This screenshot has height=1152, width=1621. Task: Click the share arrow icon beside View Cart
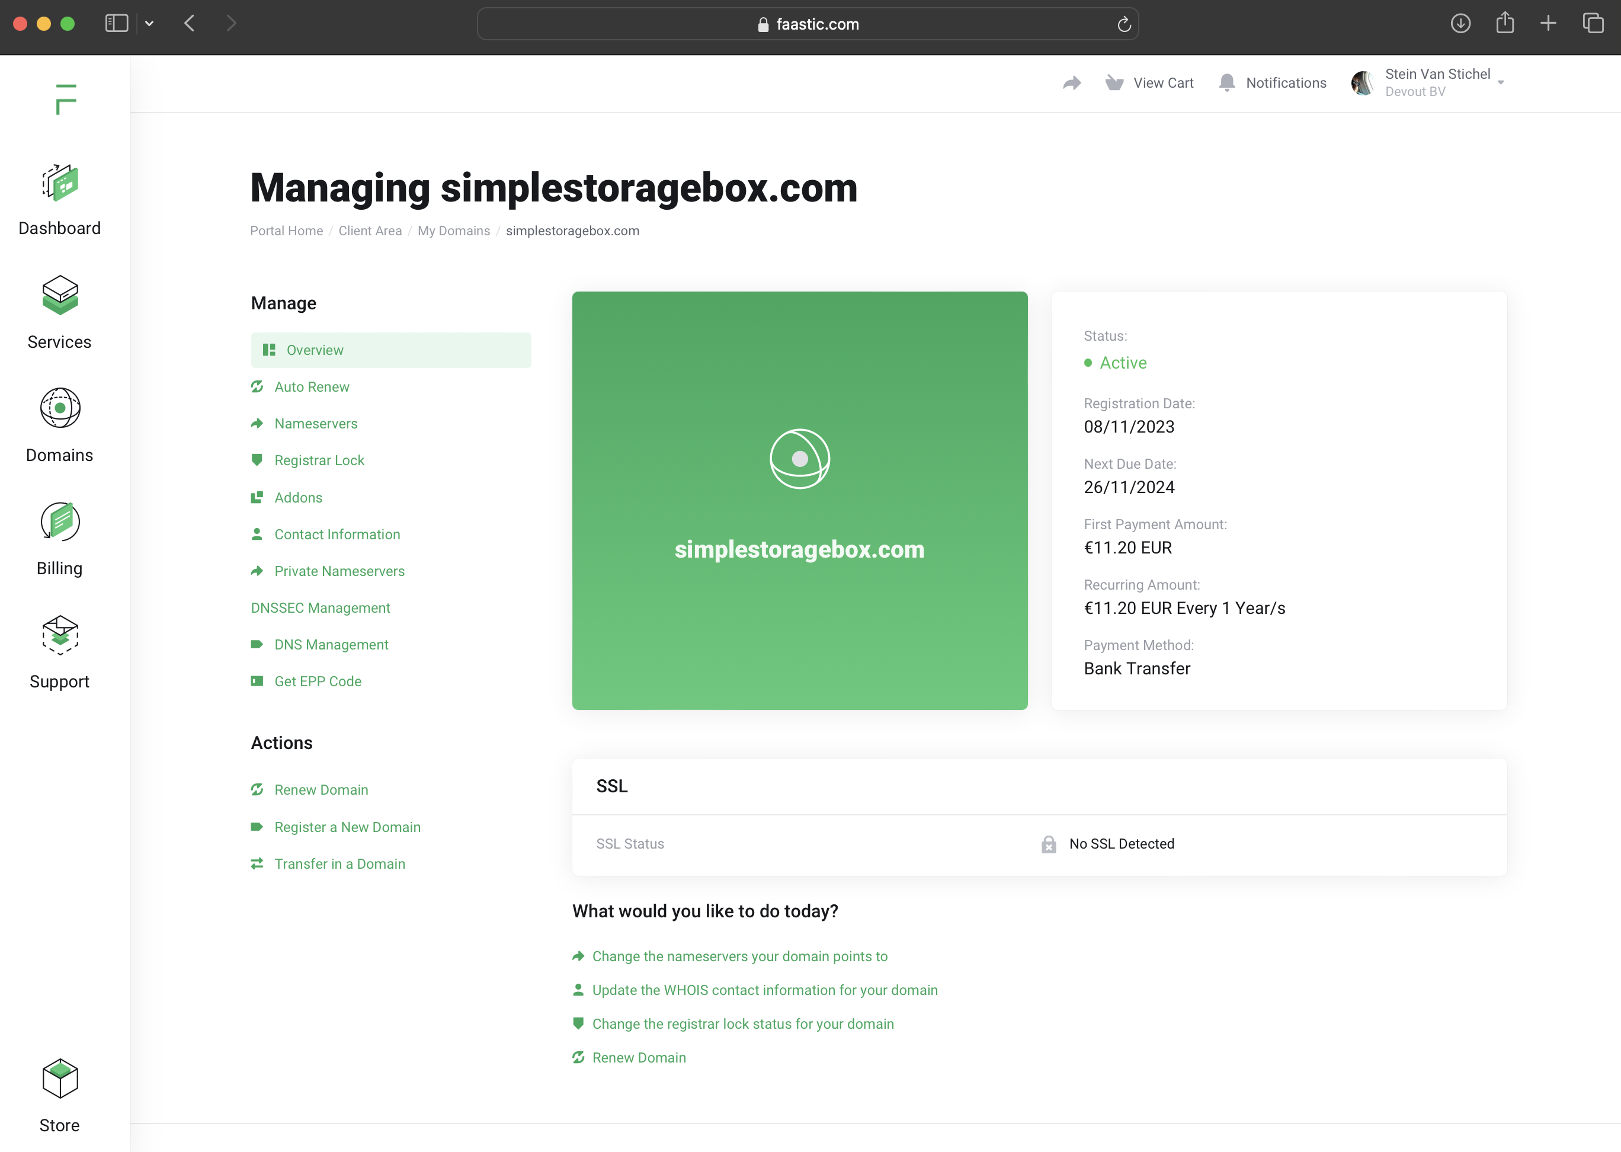pyautogui.click(x=1071, y=83)
